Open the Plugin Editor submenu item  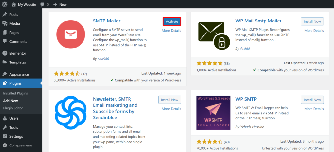coord(13,108)
